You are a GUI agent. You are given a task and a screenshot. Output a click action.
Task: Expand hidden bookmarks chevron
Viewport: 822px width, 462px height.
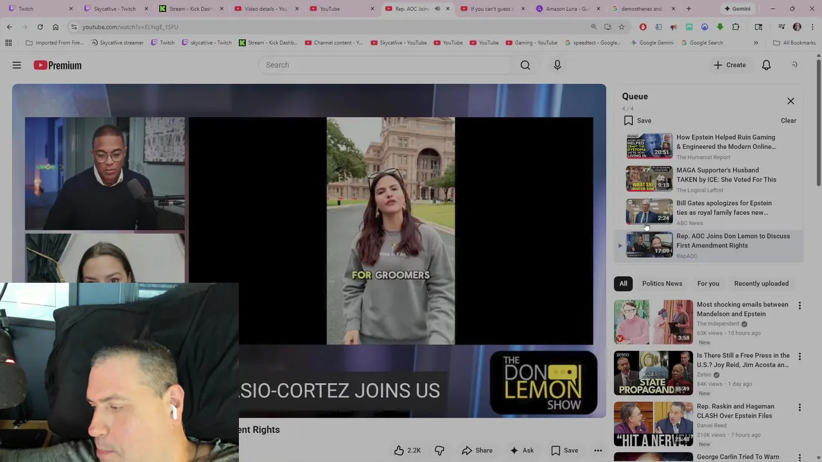click(756, 43)
